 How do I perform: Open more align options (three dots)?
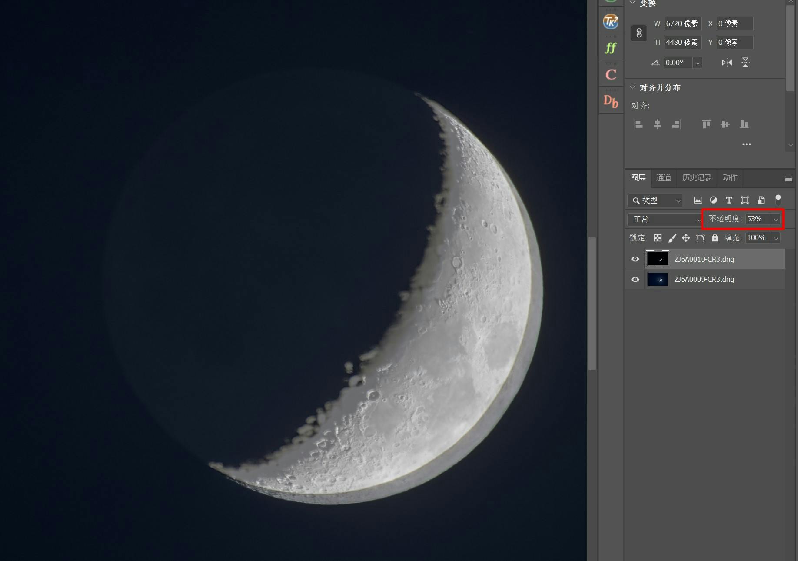click(747, 144)
